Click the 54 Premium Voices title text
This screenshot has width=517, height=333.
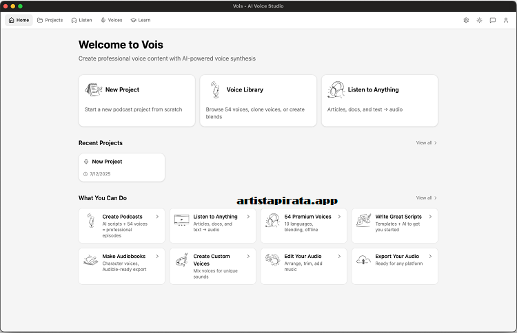307,217
